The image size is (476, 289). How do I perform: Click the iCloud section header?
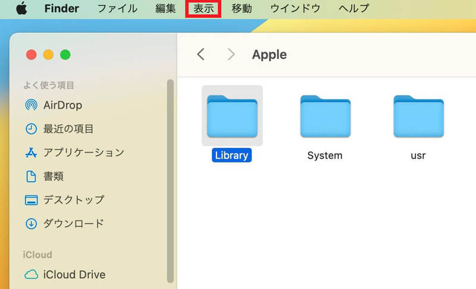pos(37,255)
